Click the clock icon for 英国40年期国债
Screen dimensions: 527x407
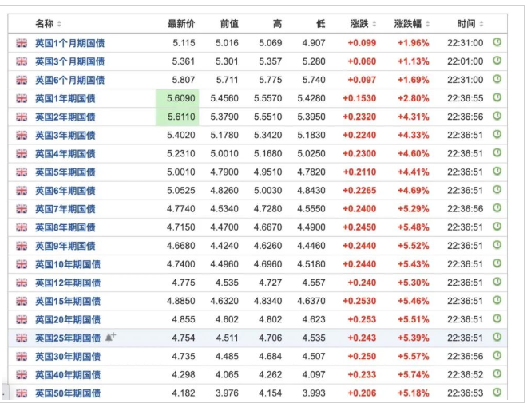point(497,374)
